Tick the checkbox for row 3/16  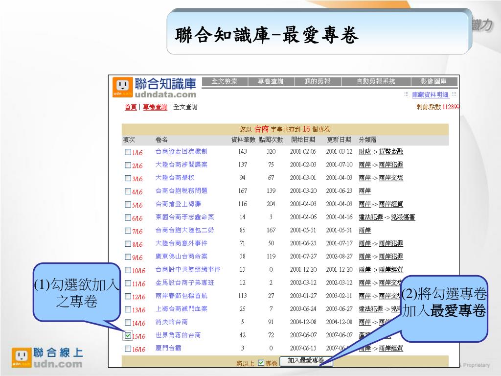128,178
